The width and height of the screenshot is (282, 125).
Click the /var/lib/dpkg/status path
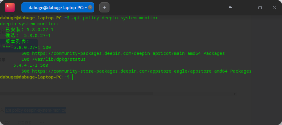(57, 59)
